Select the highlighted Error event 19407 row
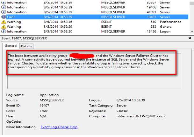The width and height of the screenshot is (194, 137). click(97, 17)
